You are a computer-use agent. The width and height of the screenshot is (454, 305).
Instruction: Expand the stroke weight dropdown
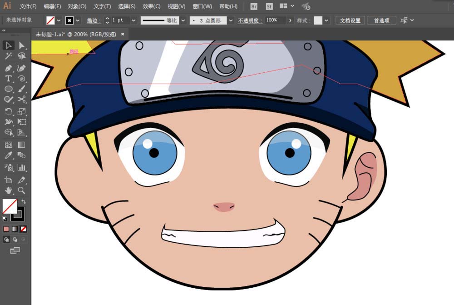click(133, 20)
